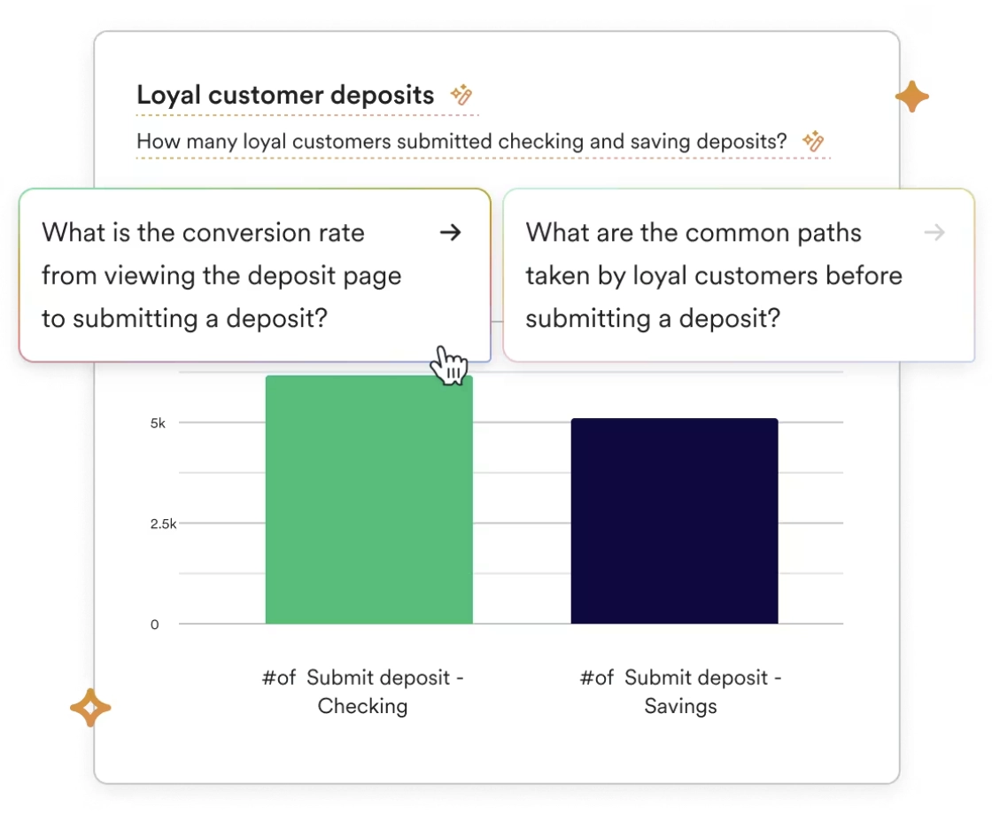
Task: Edit the 'Loyal customer deposits' title
Action: (x=285, y=95)
